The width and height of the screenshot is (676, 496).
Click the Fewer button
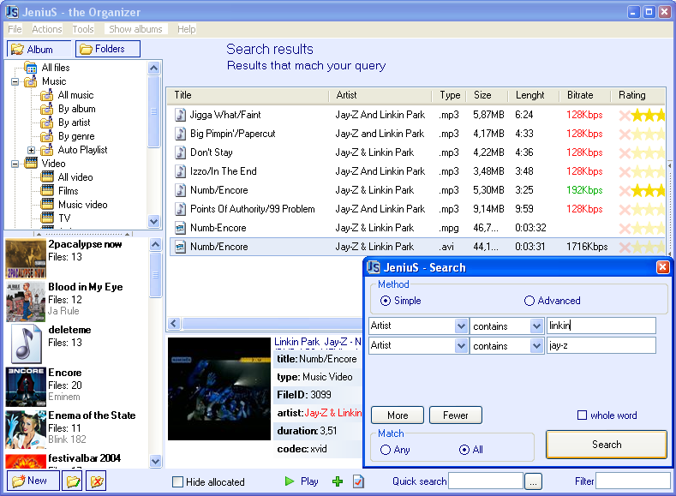click(455, 415)
